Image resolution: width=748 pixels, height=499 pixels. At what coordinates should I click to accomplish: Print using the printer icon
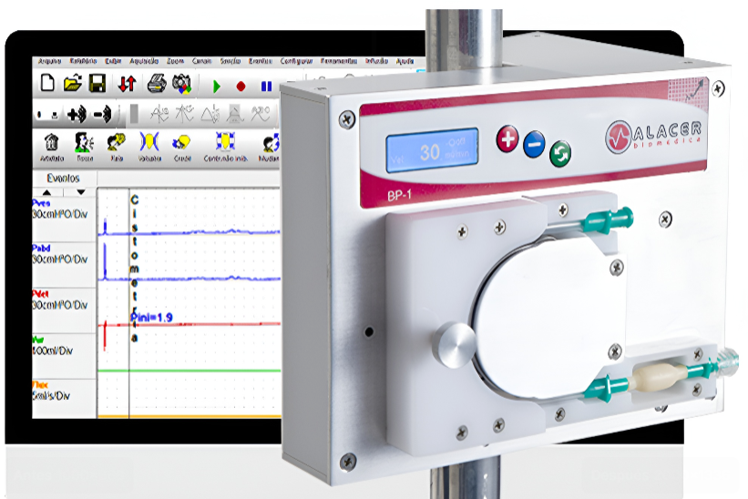[157, 84]
